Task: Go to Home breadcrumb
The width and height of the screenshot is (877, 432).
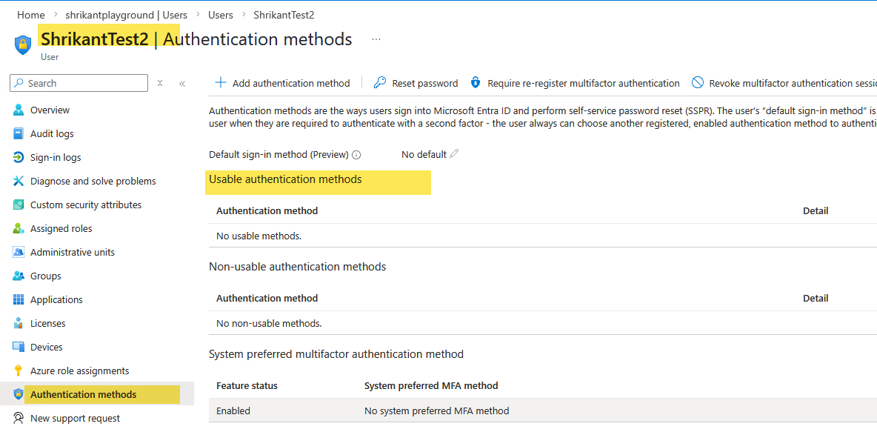Action: click(x=31, y=15)
